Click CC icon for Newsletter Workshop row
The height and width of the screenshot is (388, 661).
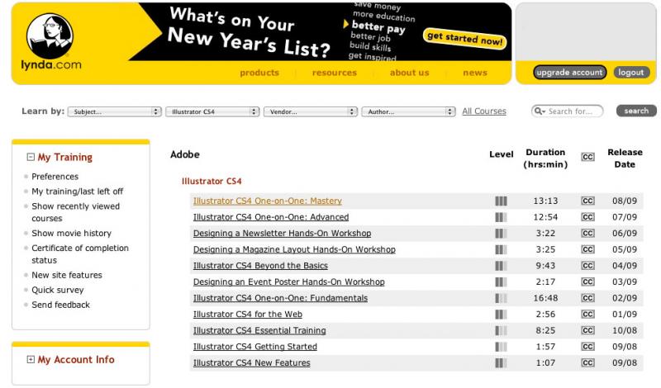click(587, 234)
